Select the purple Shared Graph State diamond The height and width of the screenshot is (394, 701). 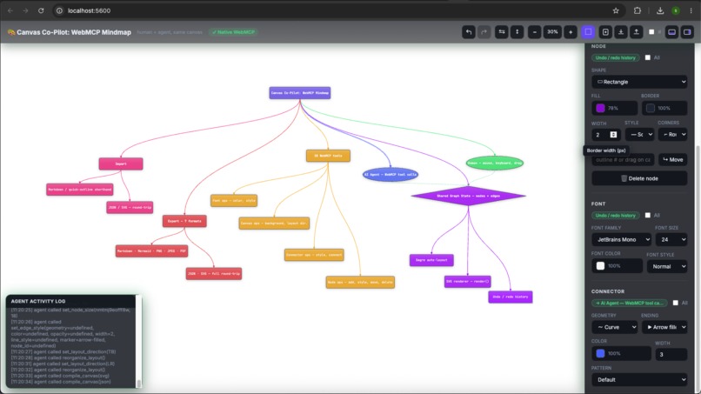tap(468, 196)
